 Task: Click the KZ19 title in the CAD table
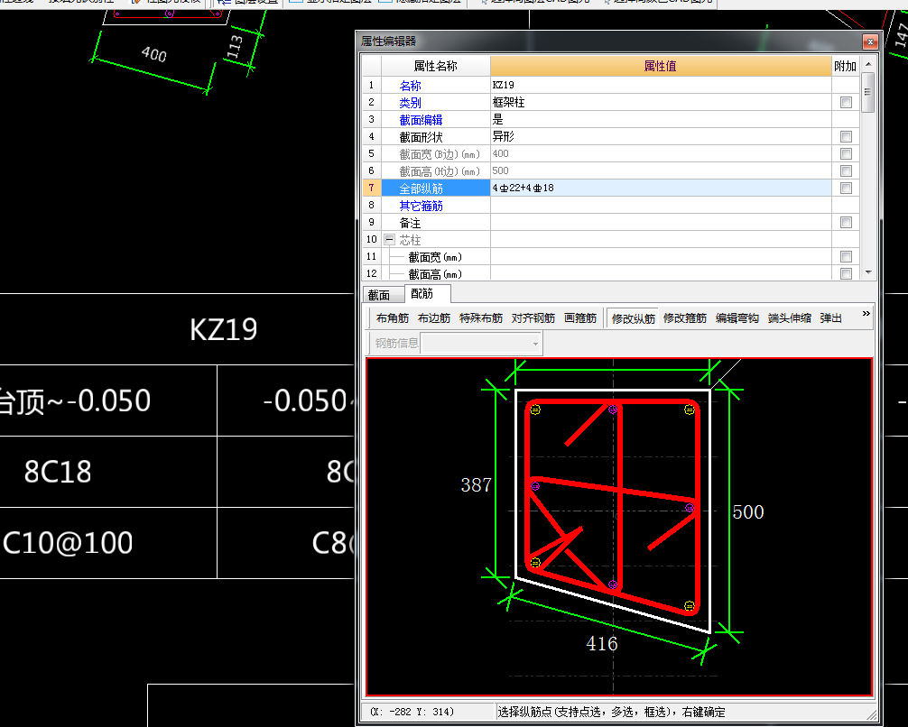[x=224, y=330]
